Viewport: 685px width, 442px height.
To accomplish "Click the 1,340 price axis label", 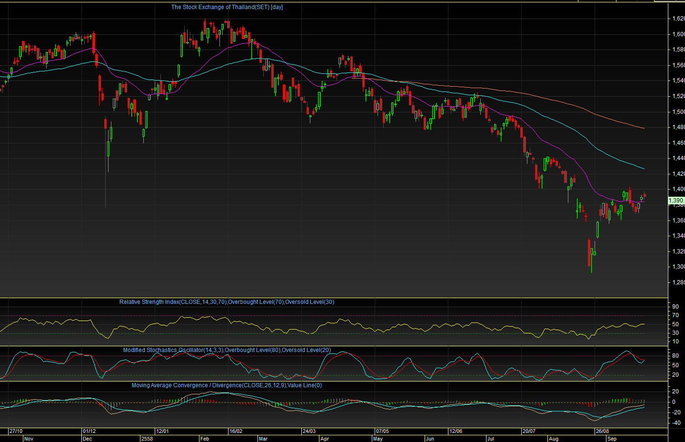I will (678, 236).
